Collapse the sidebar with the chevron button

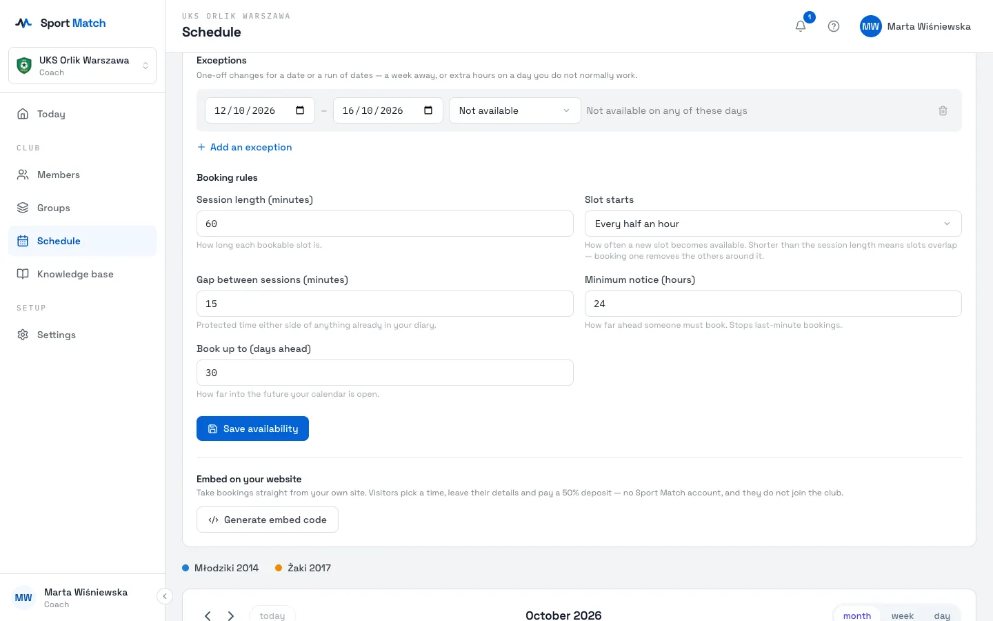[x=164, y=596]
